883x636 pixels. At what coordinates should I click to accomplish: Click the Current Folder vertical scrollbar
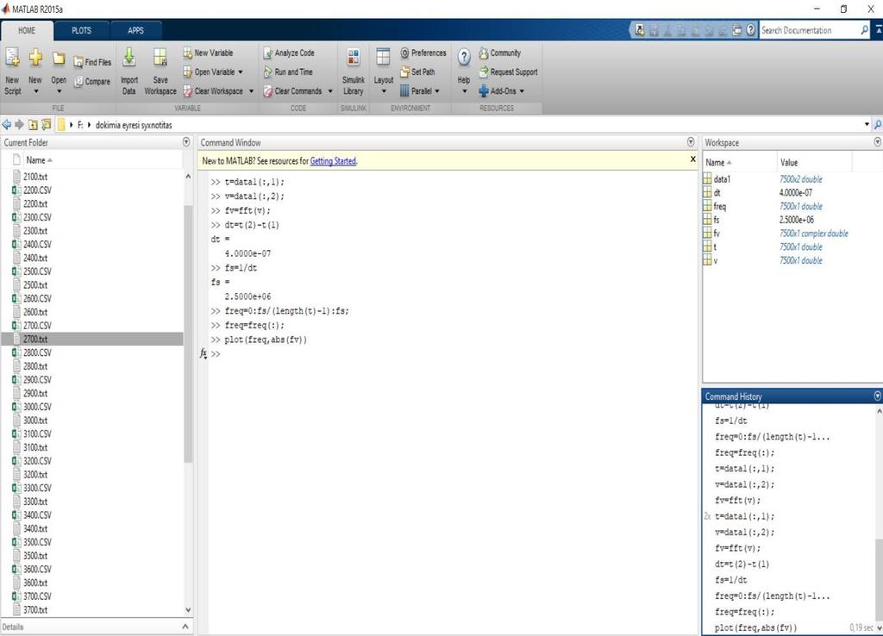(x=188, y=334)
